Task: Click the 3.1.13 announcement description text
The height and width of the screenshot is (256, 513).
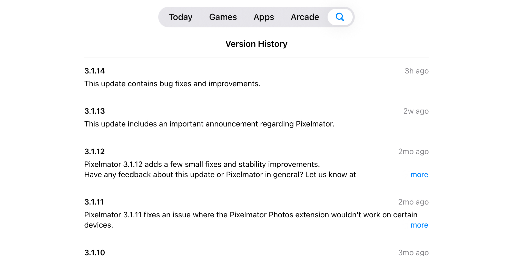Action: (209, 124)
